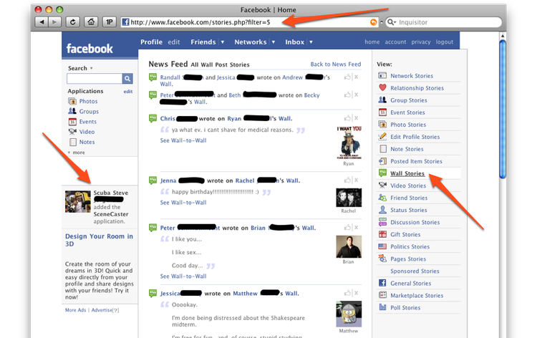This screenshot has height=338, width=537.
Task: Click the Relationship Stories heart icon
Action: tap(382, 87)
